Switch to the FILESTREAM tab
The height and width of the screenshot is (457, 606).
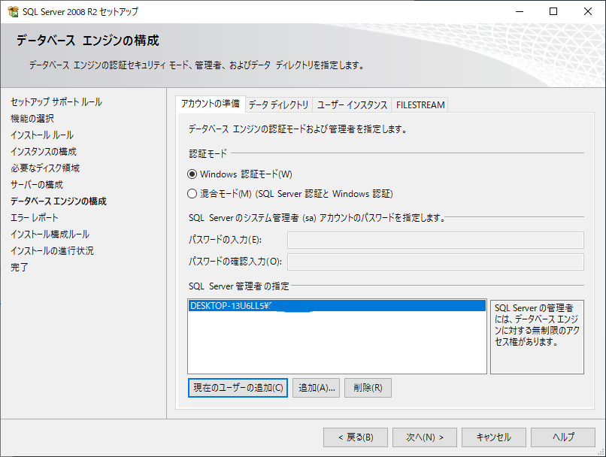(x=420, y=104)
